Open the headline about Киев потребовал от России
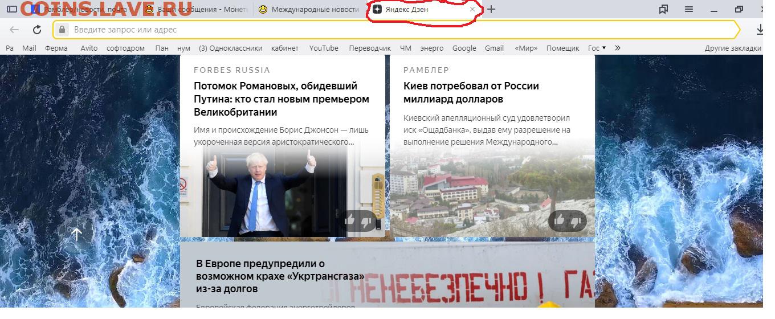 [471, 92]
